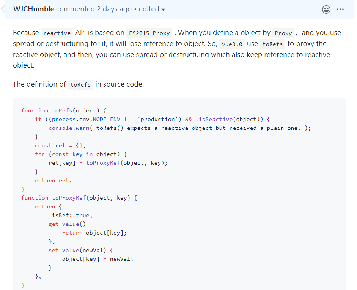Viewport: 357px width, 290px height.
Task: Click the 'reactive' inline code tag
Action: [x=57, y=33]
